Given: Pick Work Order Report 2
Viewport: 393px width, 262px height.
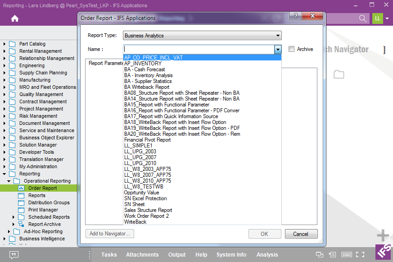Looking at the screenshot, I should (x=202, y=216).
